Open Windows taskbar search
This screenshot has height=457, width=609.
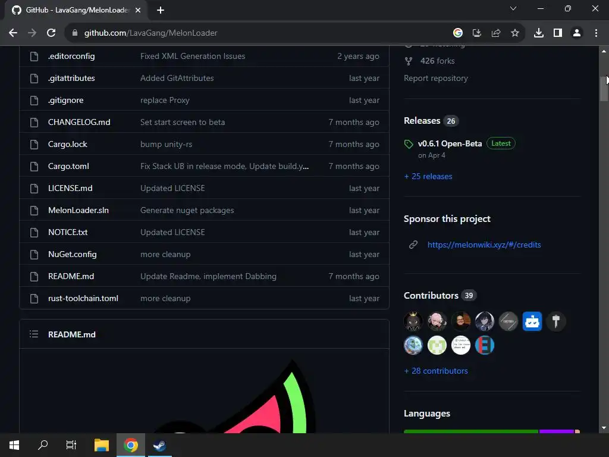[x=43, y=445]
